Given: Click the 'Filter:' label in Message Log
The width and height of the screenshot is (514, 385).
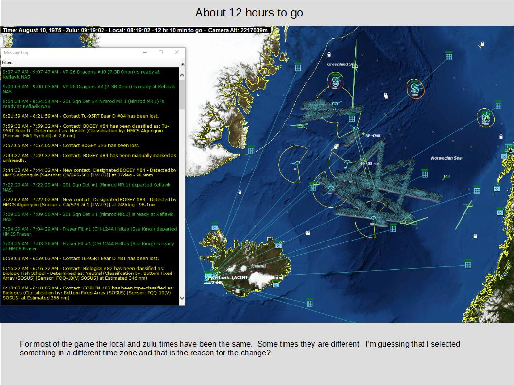Looking at the screenshot, I should click(7, 62).
